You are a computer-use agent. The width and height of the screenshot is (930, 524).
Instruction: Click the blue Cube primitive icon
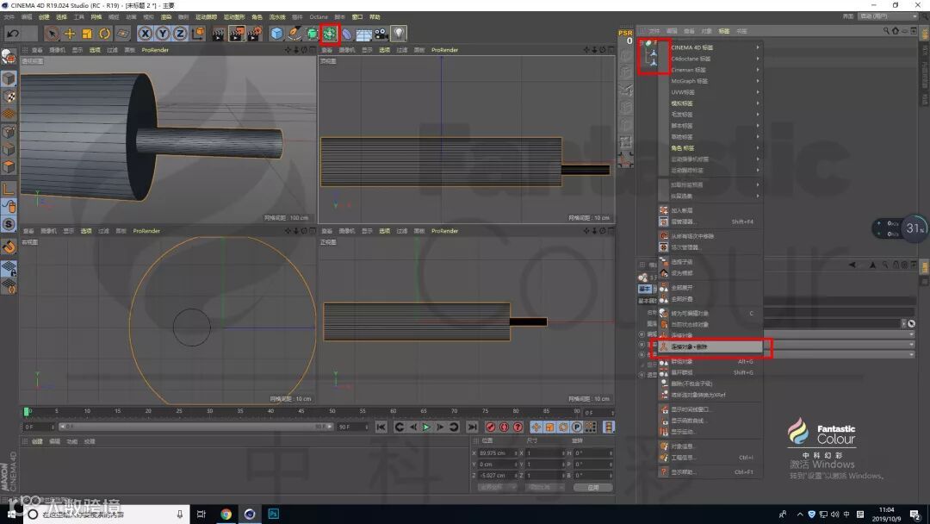click(276, 34)
